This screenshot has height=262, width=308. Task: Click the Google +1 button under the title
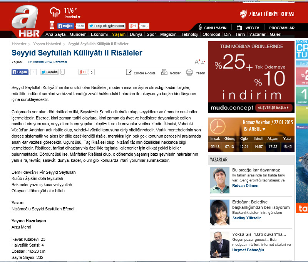pos(82,72)
